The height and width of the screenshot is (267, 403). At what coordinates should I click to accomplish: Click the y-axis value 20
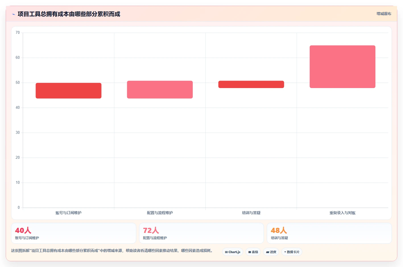pos(18,158)
